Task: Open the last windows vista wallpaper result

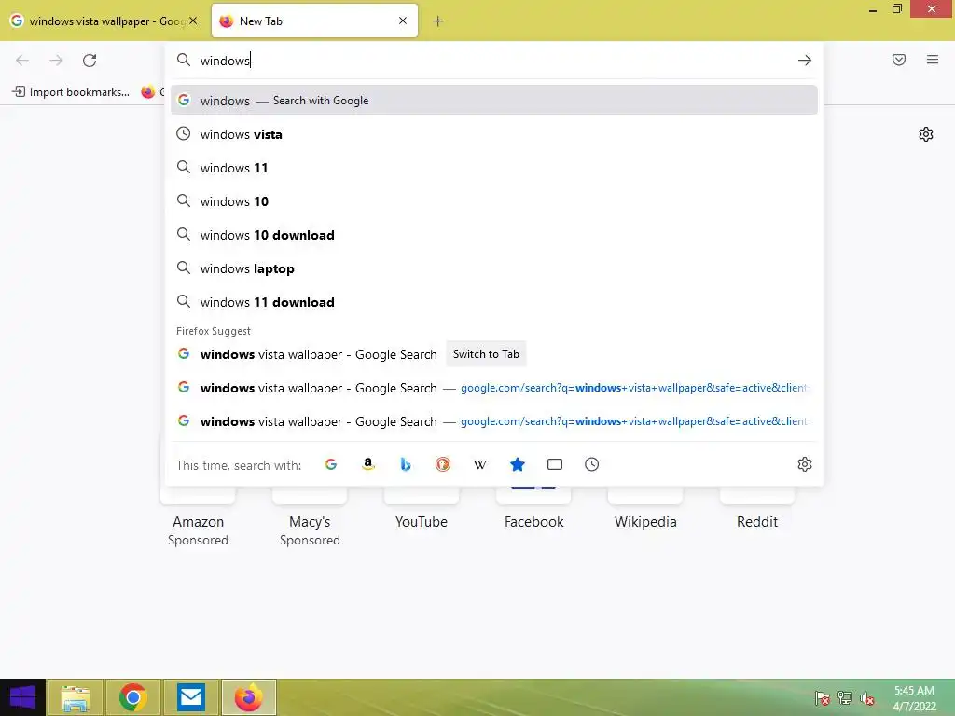Action: coord(494,421)
